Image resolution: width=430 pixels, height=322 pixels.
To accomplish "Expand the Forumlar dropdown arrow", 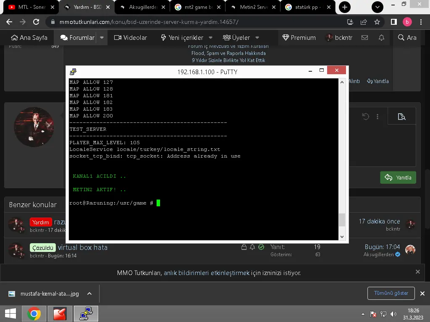I will click(x=101, y=37).
